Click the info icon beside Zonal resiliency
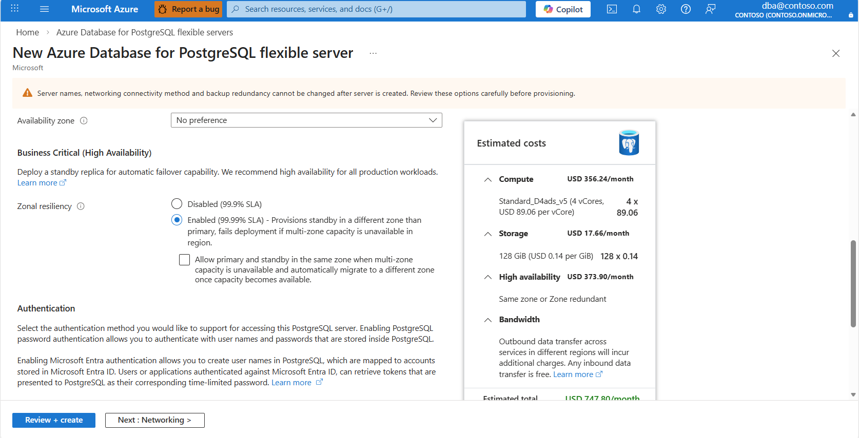Image resolution: width=859 pixels, height=438 pixels. click(81, 206)
